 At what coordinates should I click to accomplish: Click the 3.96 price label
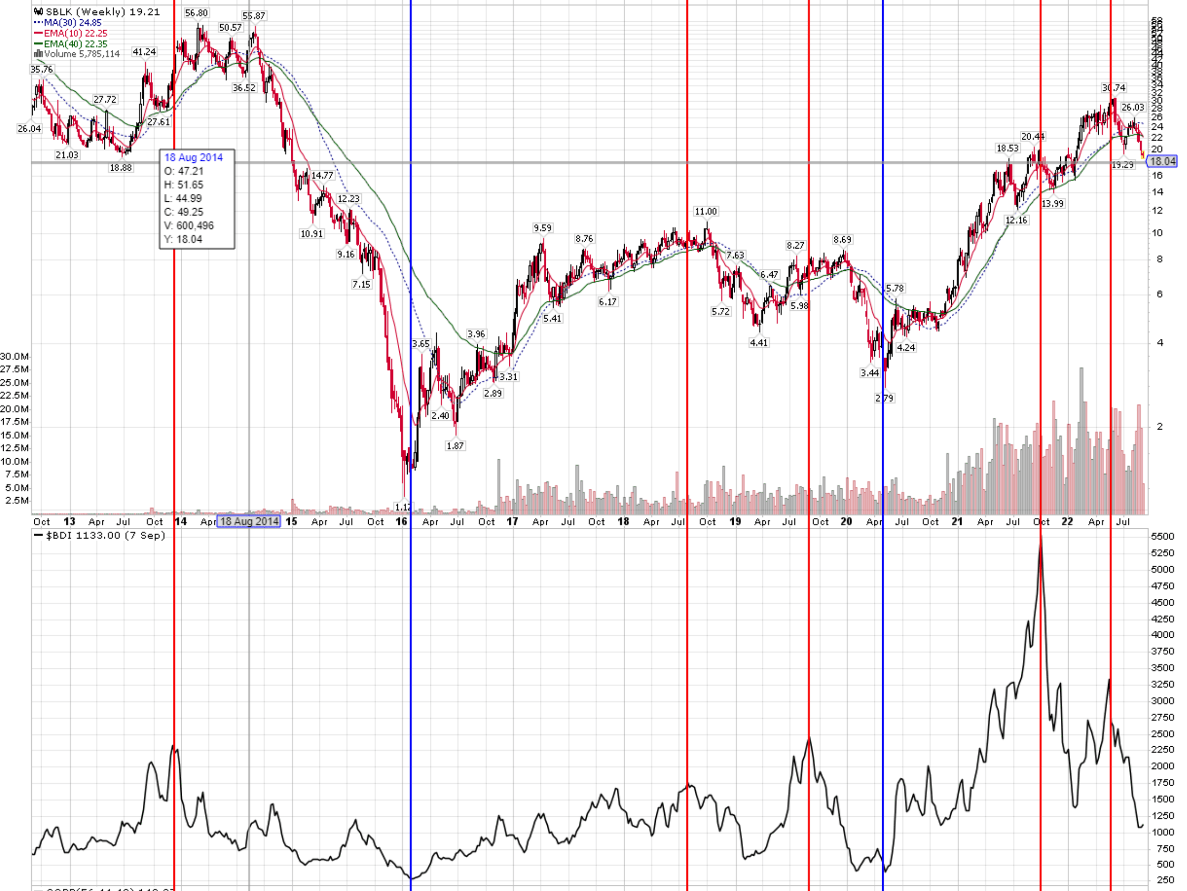(x=476, y=334)
